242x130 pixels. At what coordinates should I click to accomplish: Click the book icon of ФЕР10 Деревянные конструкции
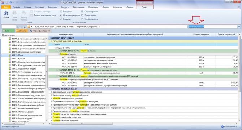tap(10, 52)
